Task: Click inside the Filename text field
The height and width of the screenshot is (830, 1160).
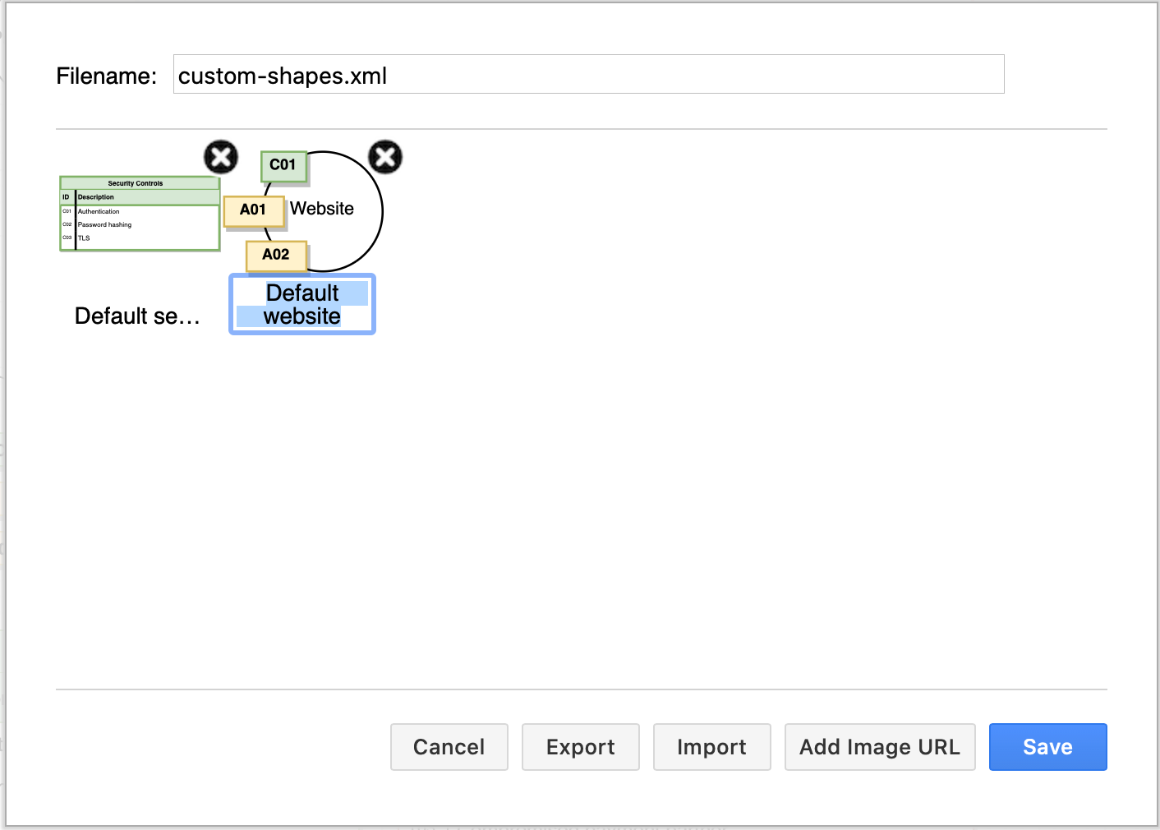Action: (588, 74)
